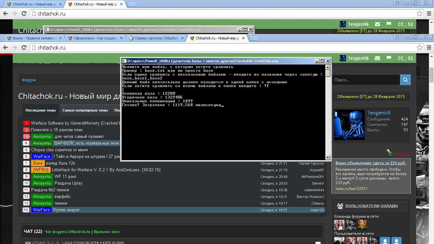Close the 'Сервер картинок Chitachok' browser tab
The image size is (434, 244).
click(182, 38)
